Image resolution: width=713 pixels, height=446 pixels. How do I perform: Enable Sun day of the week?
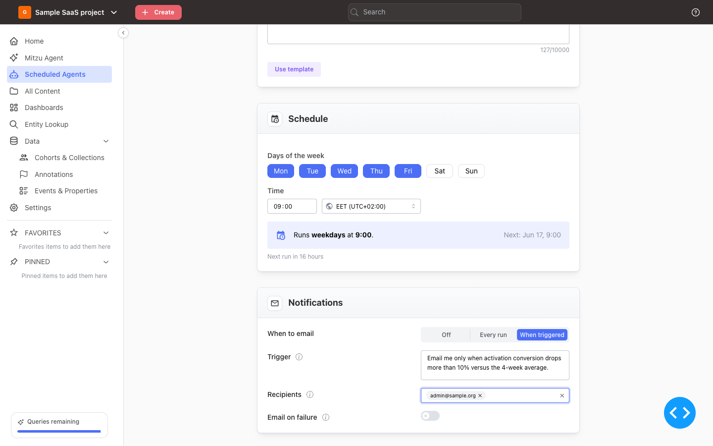tap(471, 171)
